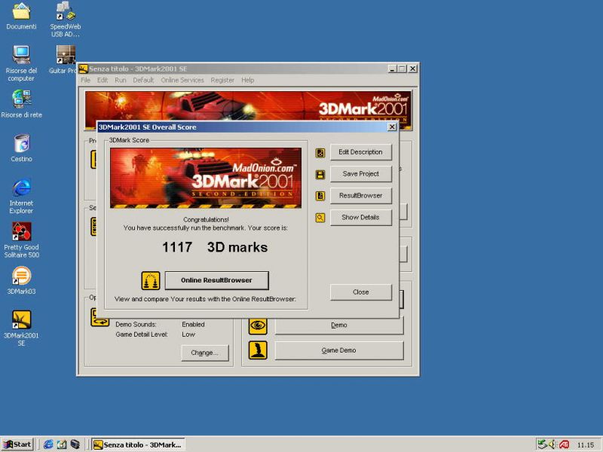The image size is (603, 452).
Task: Click the magnifier icon beside Show Details
Action: click(x=320, y=218)
